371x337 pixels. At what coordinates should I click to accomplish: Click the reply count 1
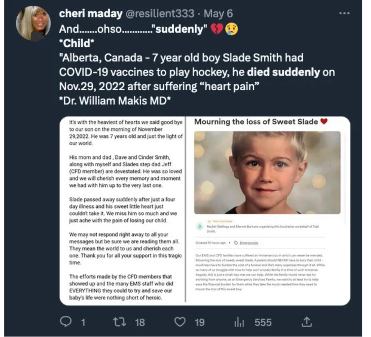[x=83, y=322]
